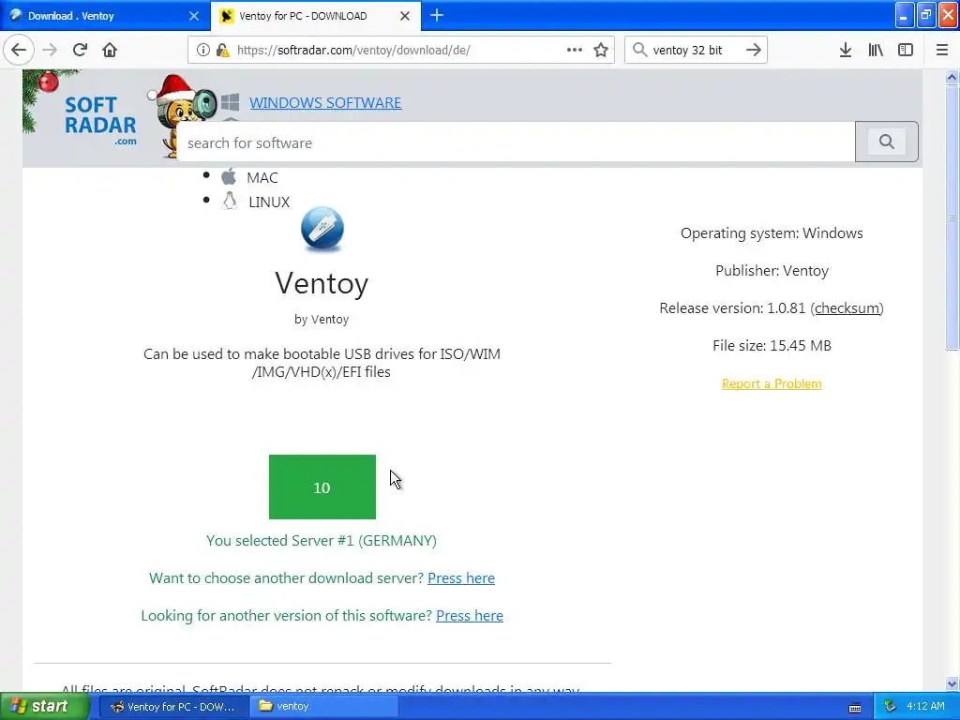Go back to the previous page
Image resolution: width=960 pixels, height=720 pixels.
pyautogui.click(x=19, y=50)
